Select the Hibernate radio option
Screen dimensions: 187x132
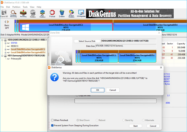click(143, 120)
